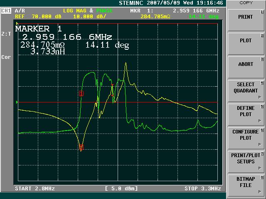This screenshot has width=266, height=199.
Task: Select the CH1 channel indicator
Action: [x=6, y=11]
